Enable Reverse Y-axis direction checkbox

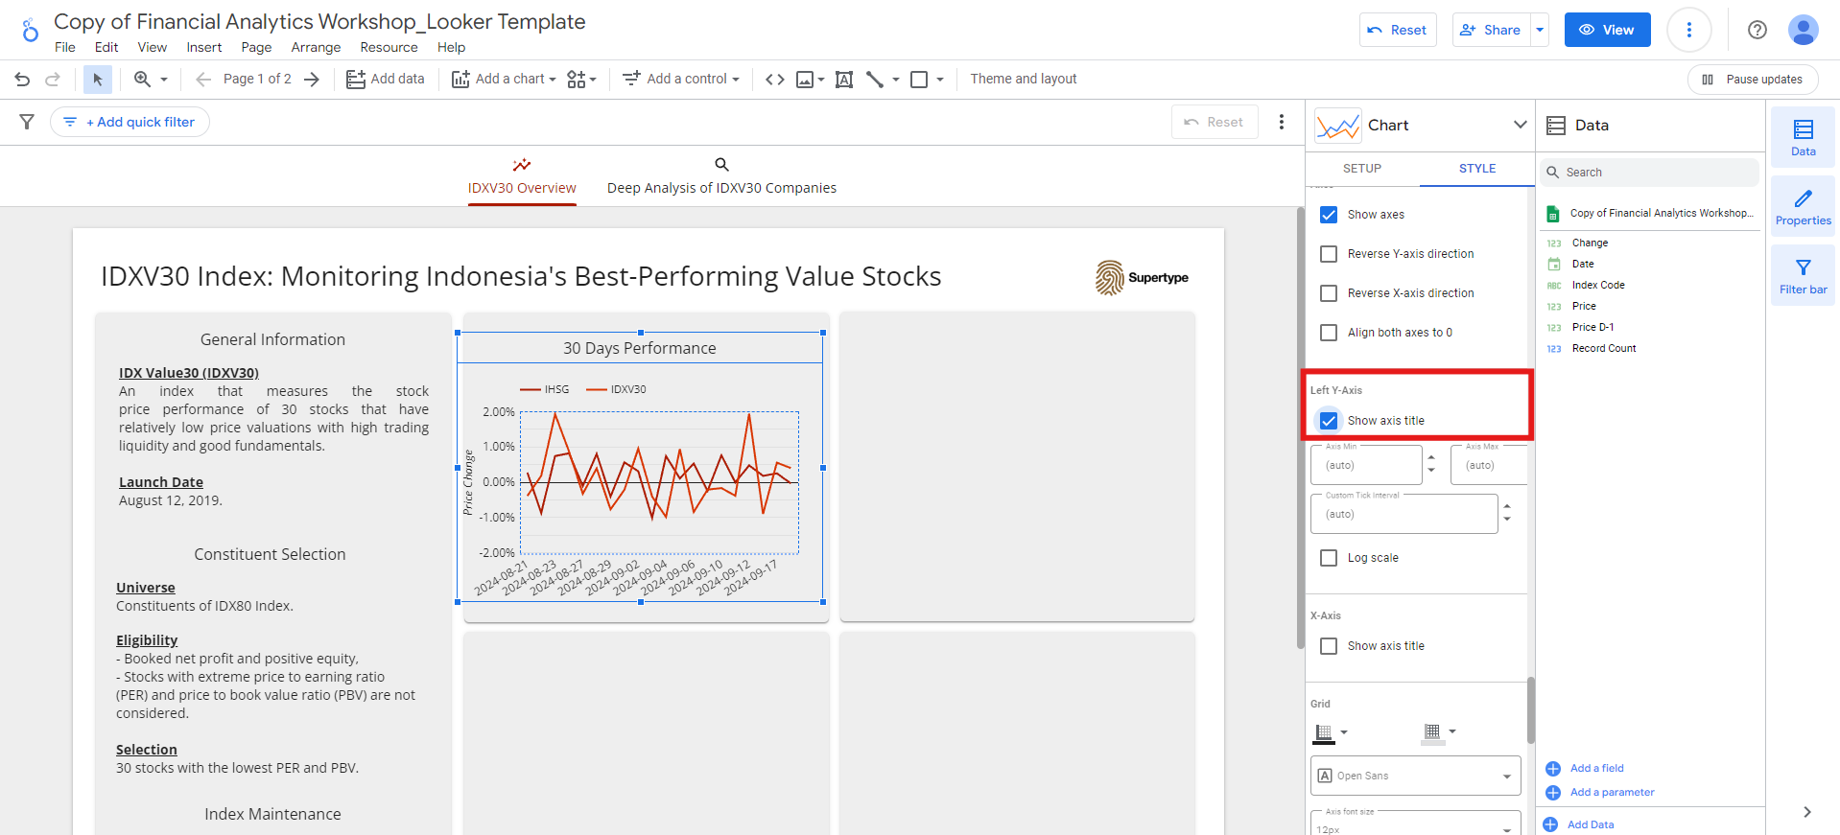(1329, 254)
